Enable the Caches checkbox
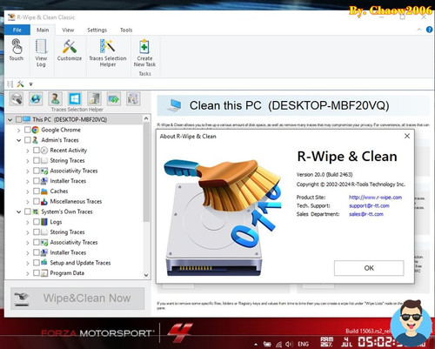The image size is (435, 349). 37,191
